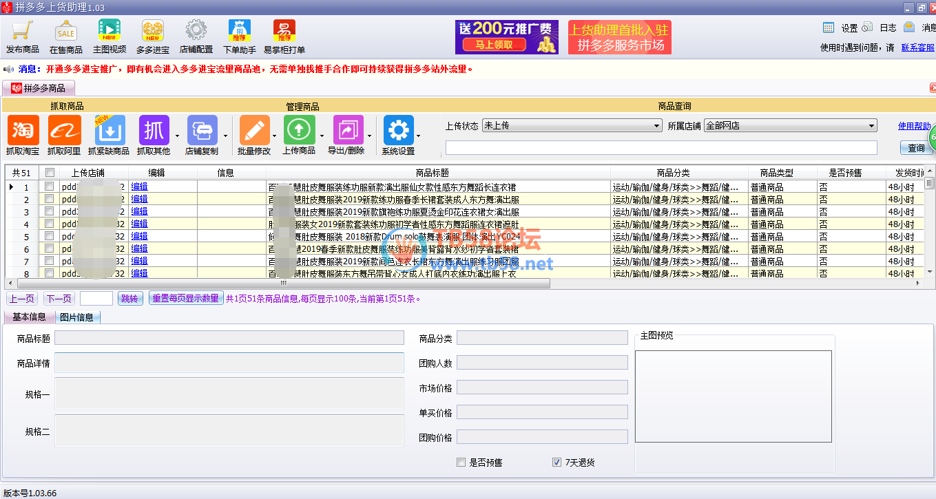Click 编辑 link in row 1
Viewport: 936px width, 499px height.
click(139, 187)
